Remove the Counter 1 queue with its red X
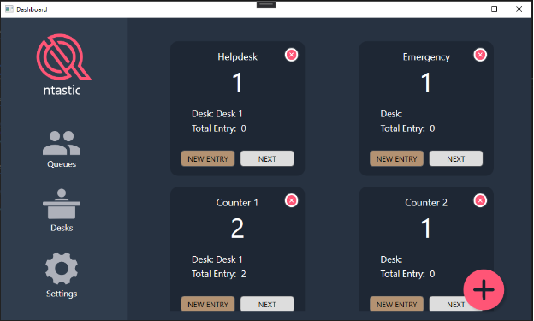The image size is (534, 321). coord(291,200)
